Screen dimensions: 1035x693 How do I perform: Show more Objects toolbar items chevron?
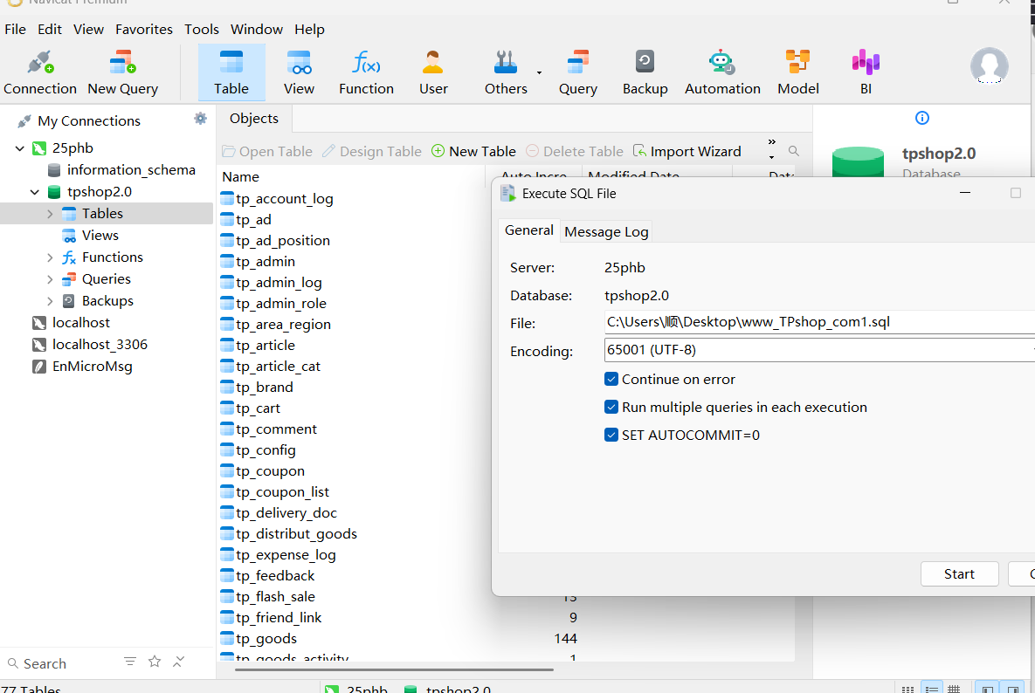click(771, 141)
